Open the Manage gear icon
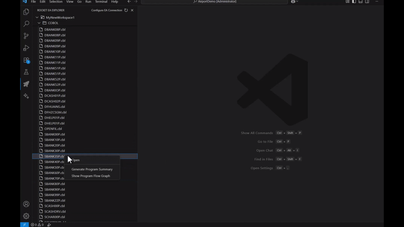 pos(26,216)
